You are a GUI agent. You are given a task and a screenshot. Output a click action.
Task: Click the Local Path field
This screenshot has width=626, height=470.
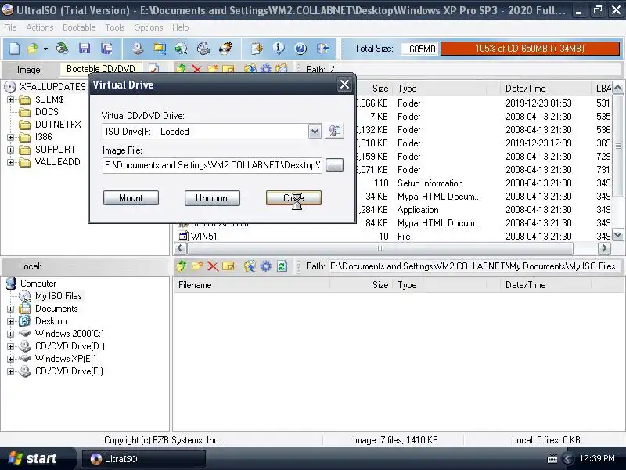coord(474,266)
